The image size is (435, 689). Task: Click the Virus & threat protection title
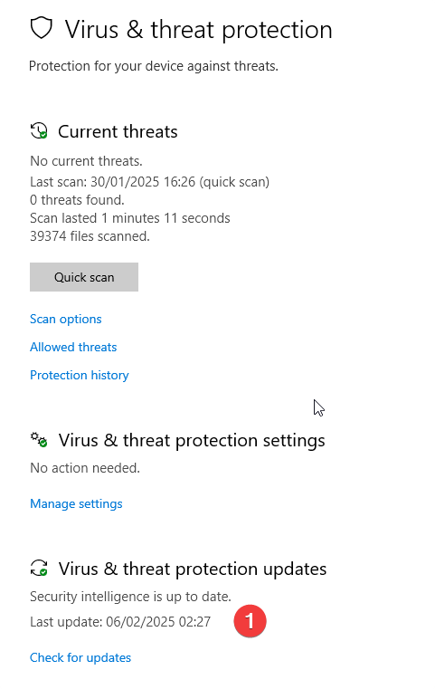(198, 30)
